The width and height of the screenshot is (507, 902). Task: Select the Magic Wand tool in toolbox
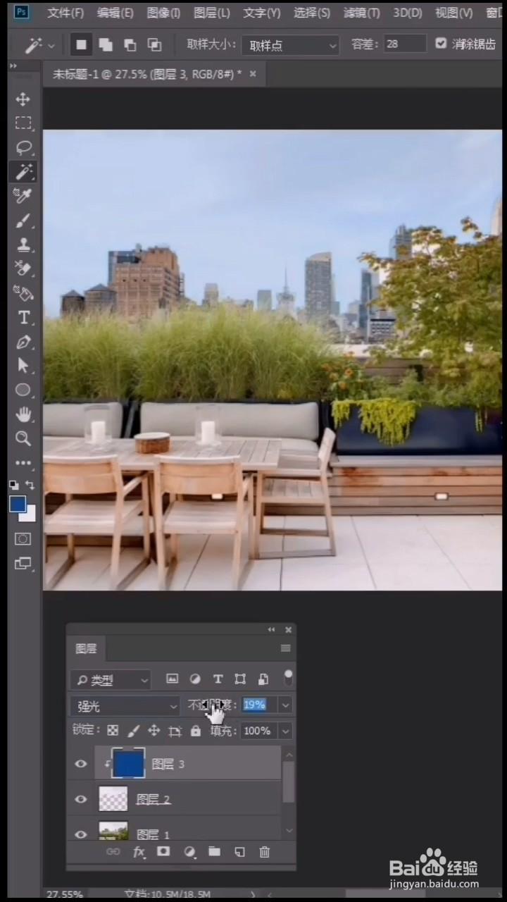click(x=23, y=171)
